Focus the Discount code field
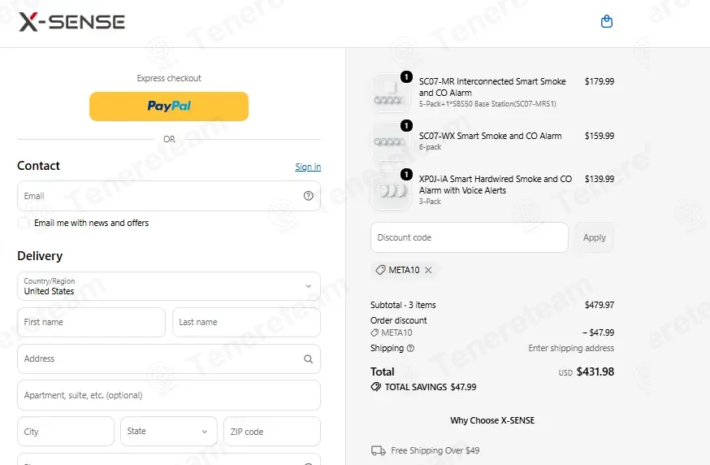710x465 pixels. tap(469, 237)
